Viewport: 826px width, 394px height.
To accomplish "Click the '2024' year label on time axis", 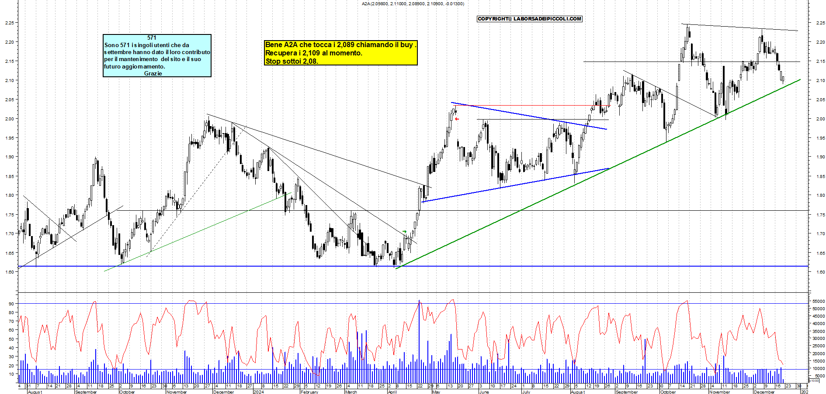I will click(259, 392).
